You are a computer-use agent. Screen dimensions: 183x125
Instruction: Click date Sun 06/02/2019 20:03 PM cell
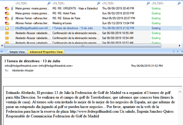[x=118, y=13]
